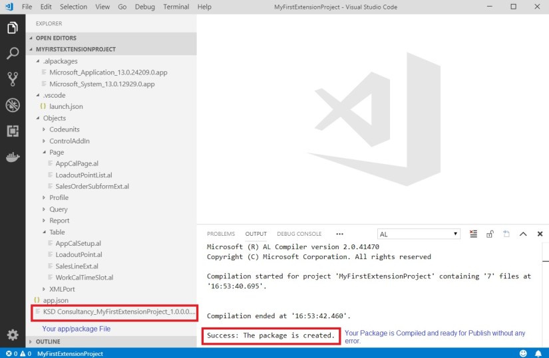549x358 pixels.
Task: Open the Source Control view
Action: (12, 79)
